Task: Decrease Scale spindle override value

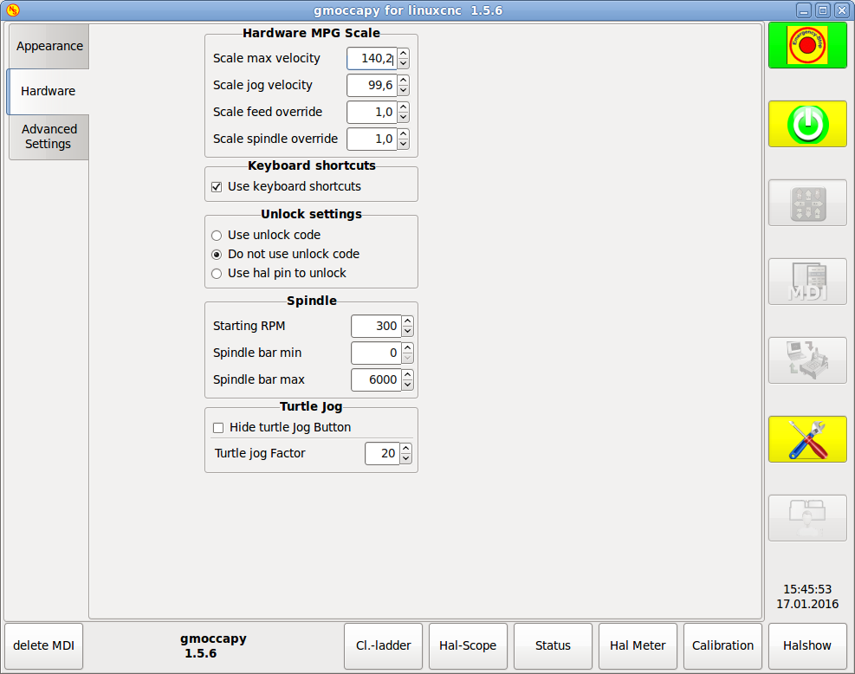Action: click(403, 144)
